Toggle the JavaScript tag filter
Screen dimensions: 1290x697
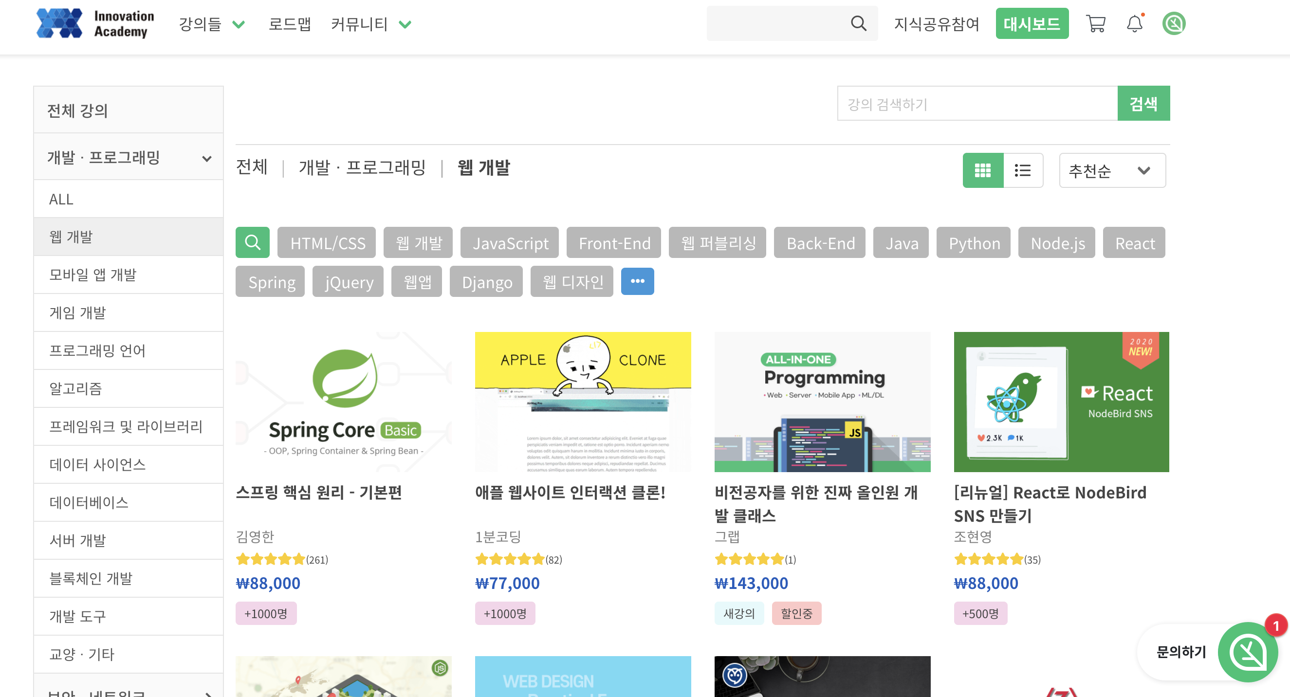pos(510,243)
